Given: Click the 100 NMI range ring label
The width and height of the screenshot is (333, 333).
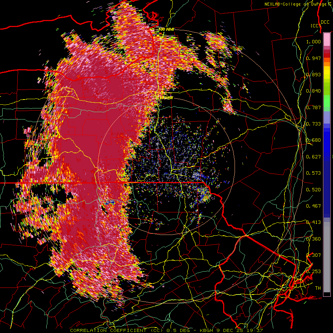Looking at the screenshot, I should coord(166,29).
